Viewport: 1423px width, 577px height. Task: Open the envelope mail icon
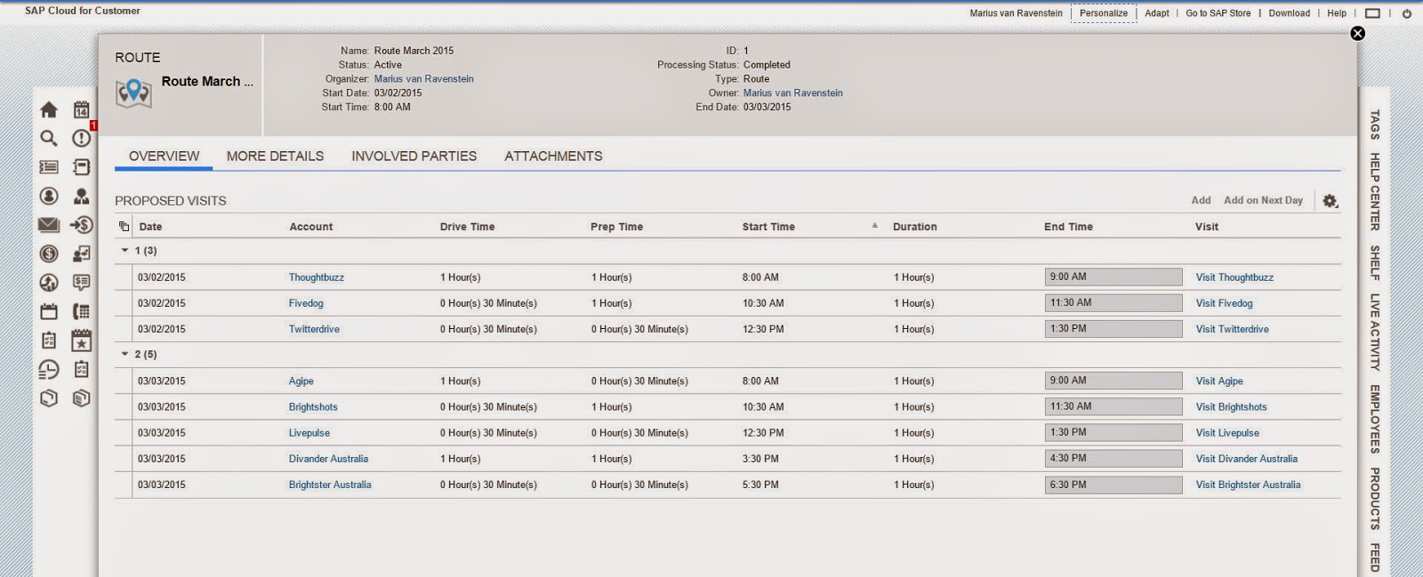coord(49,225)
